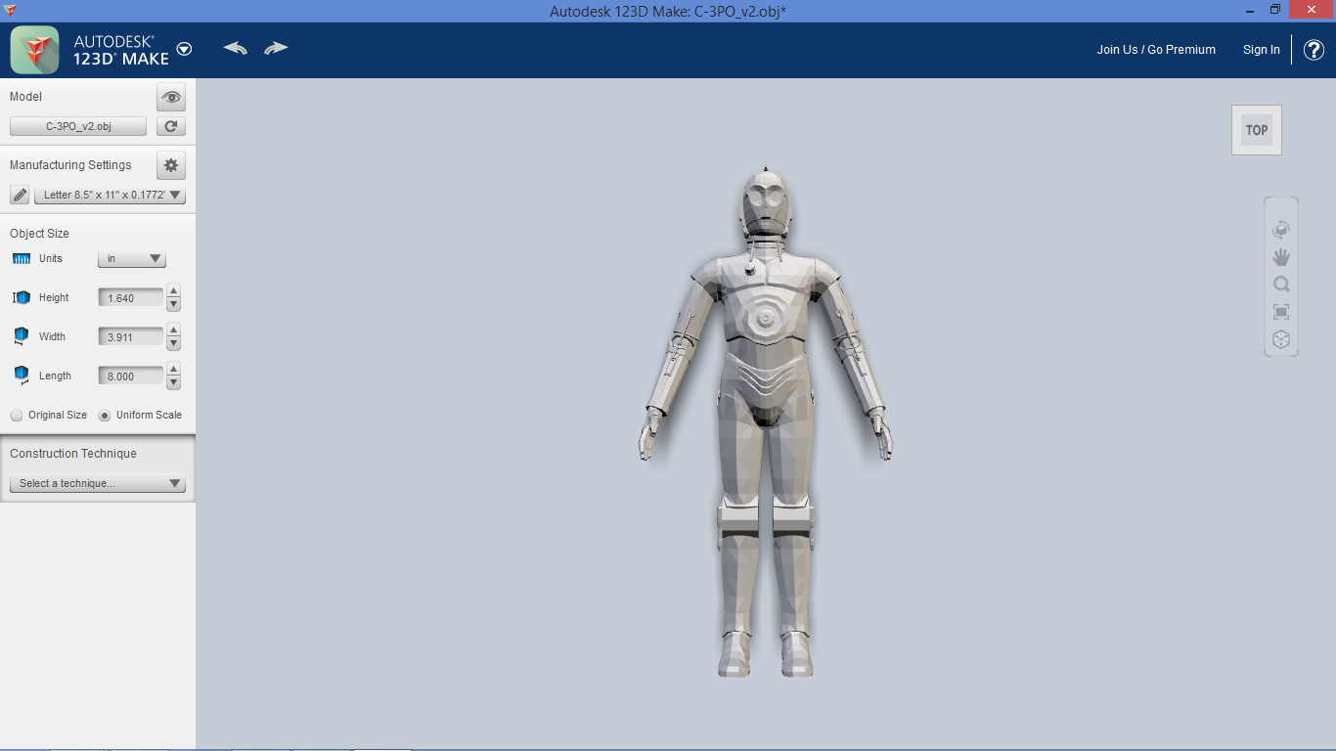Click the Length cube icon

pos(22,375)
